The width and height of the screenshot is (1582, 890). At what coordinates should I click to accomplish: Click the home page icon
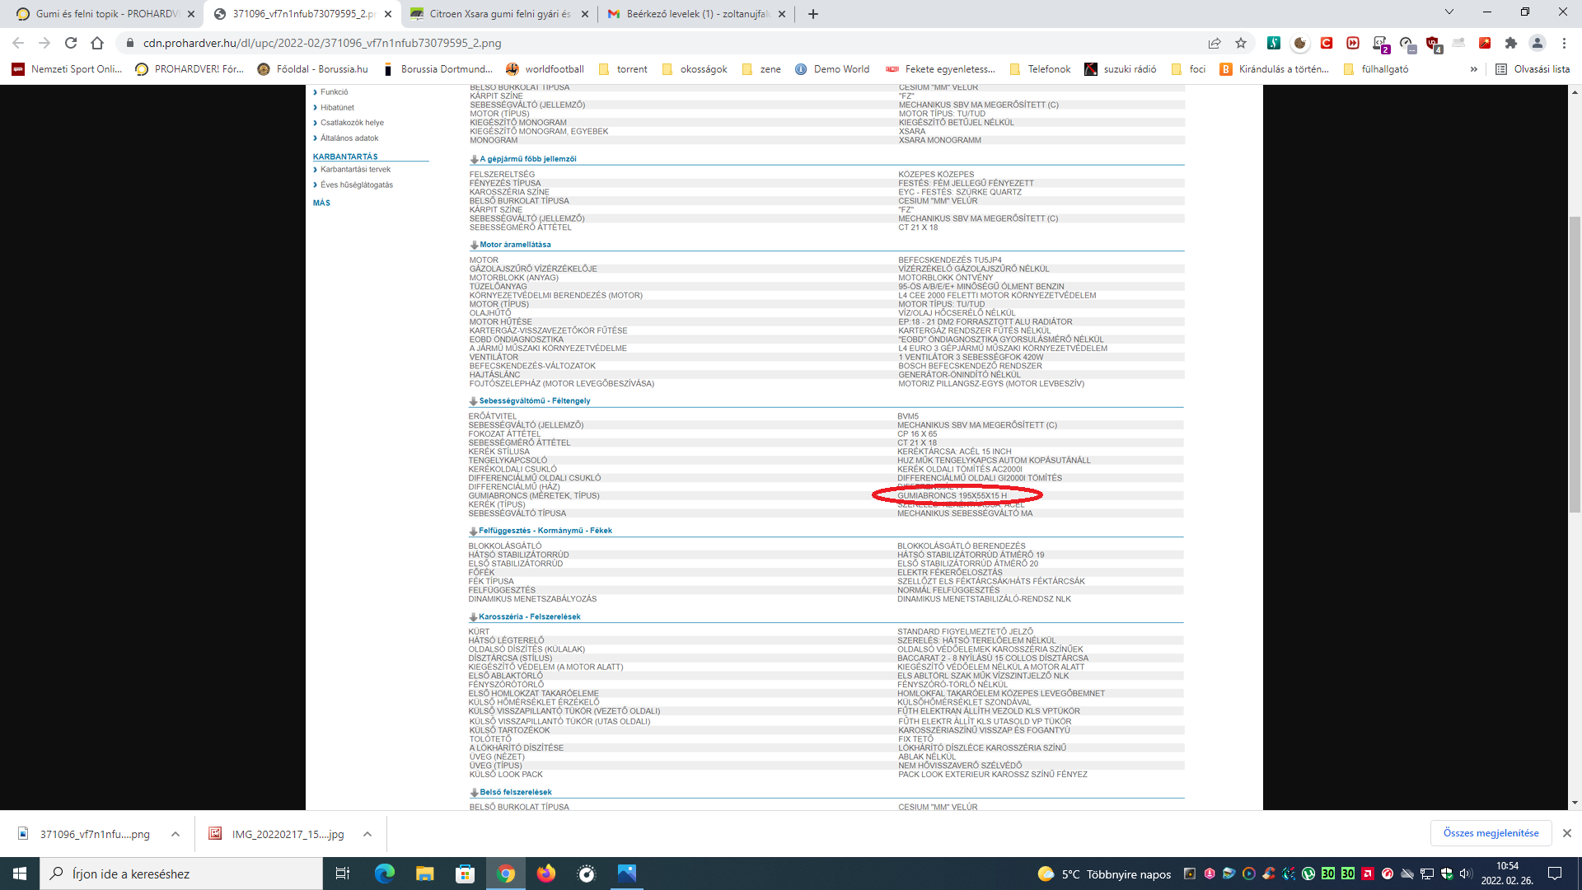coord(97,43)
